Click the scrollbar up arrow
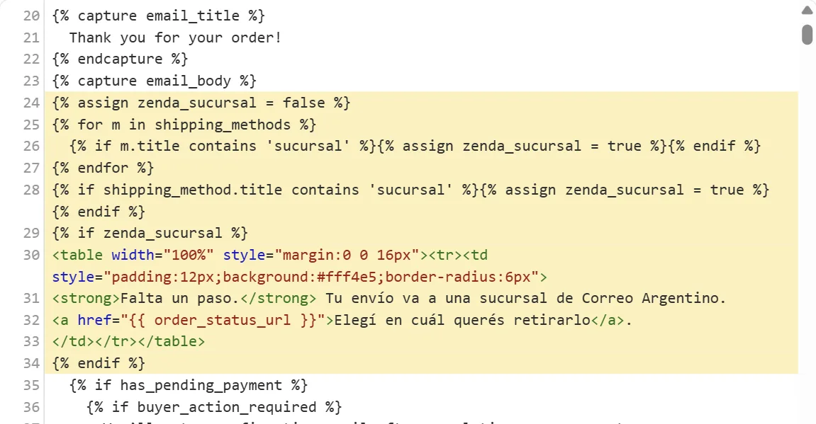Screen dimensions: 816x424 (x=807, y=10)
